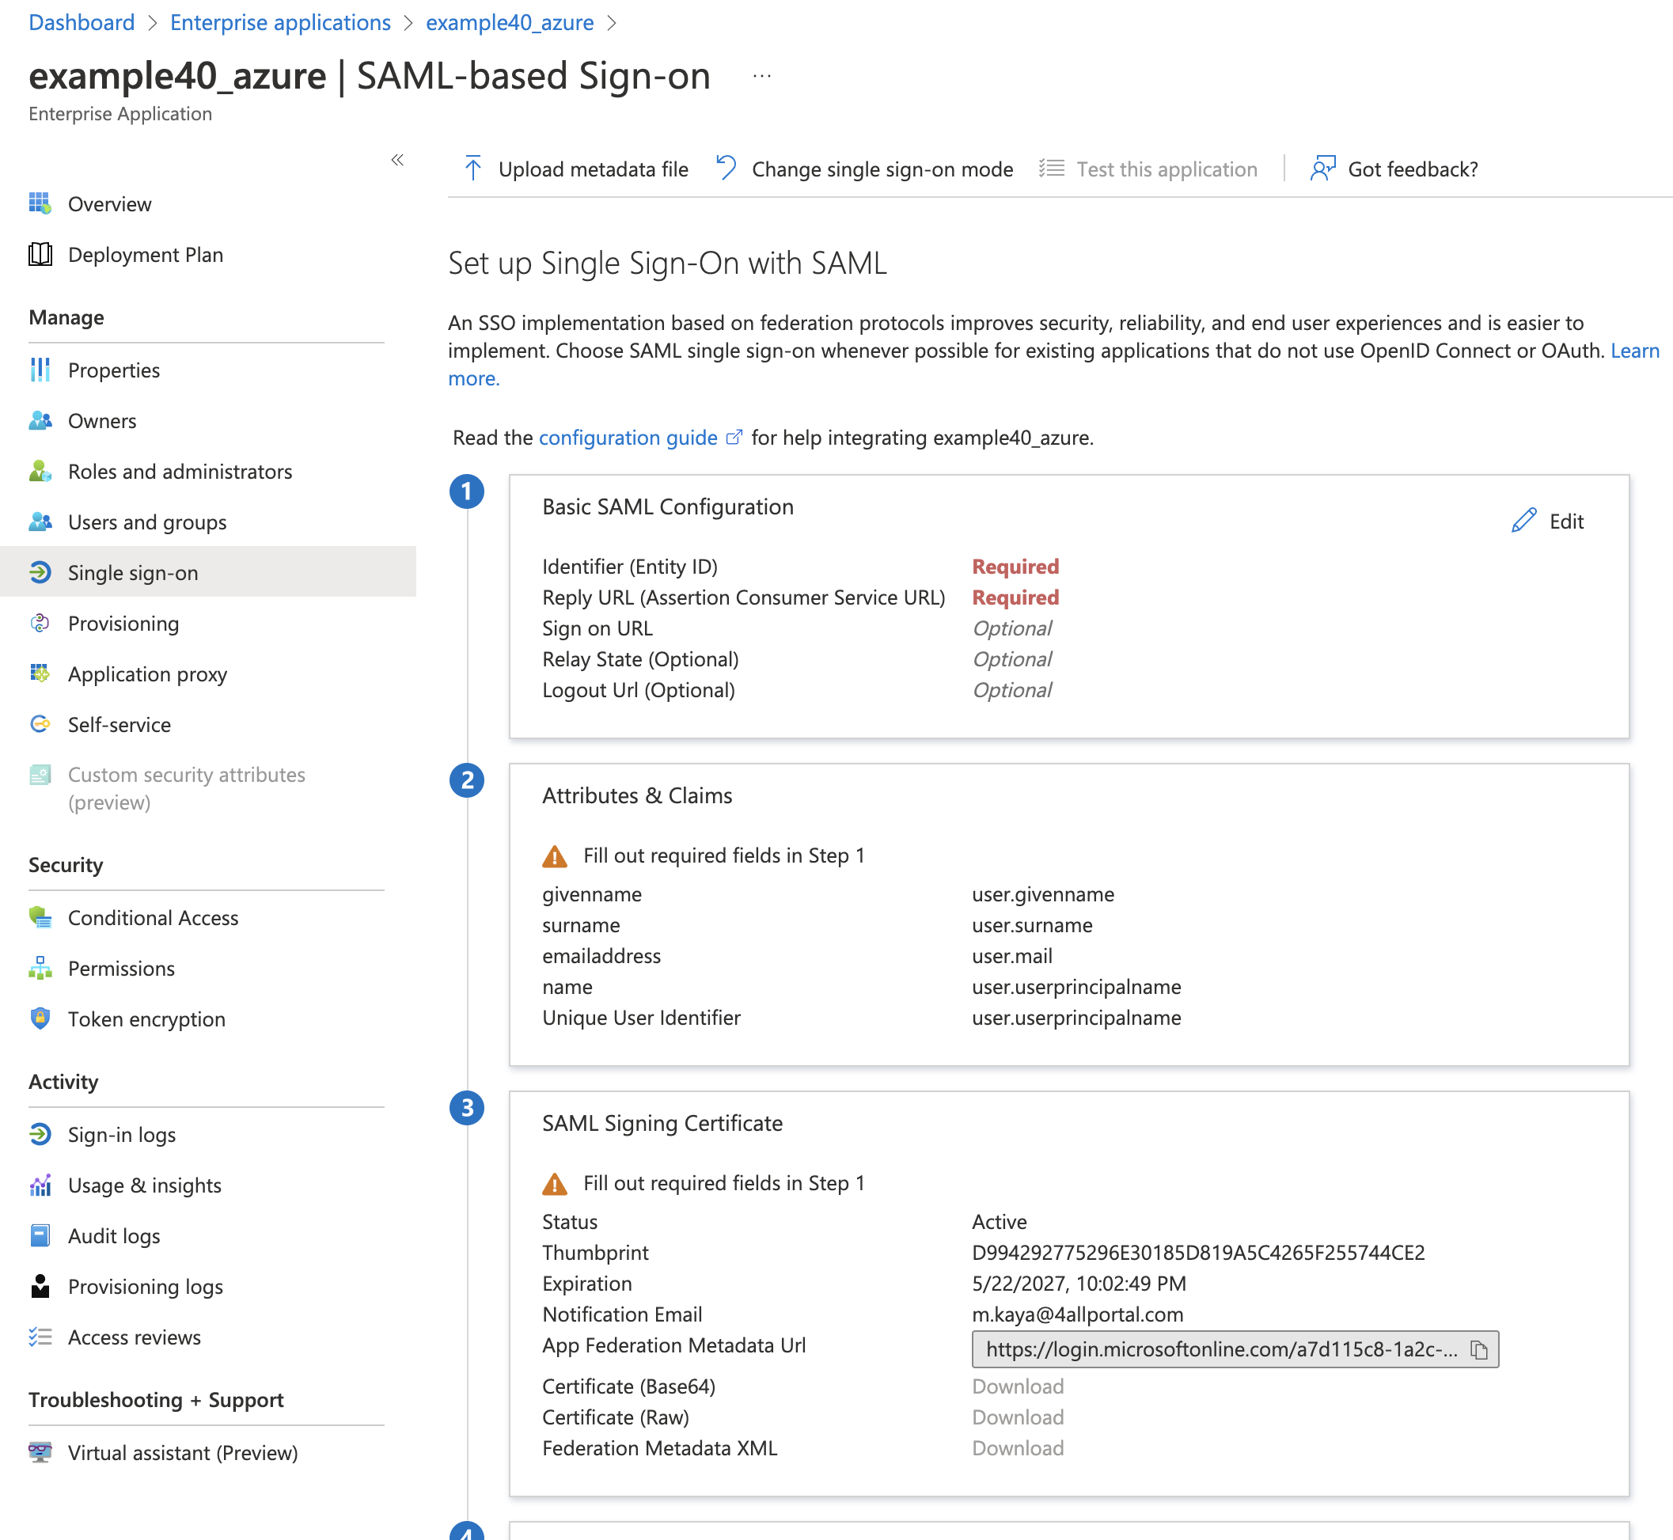Viewport: 1673px width, 1540px height.
Task: Click the App Federation Metadata Url field
Action: (1235, 1350)
